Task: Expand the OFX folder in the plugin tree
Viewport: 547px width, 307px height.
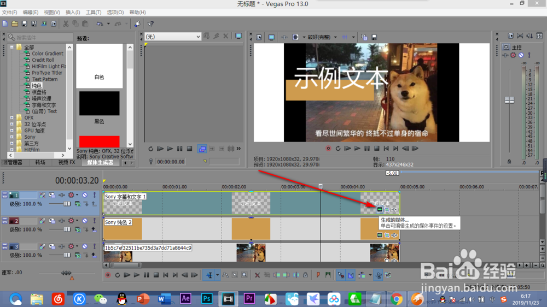Action: [x=12, y=118]
